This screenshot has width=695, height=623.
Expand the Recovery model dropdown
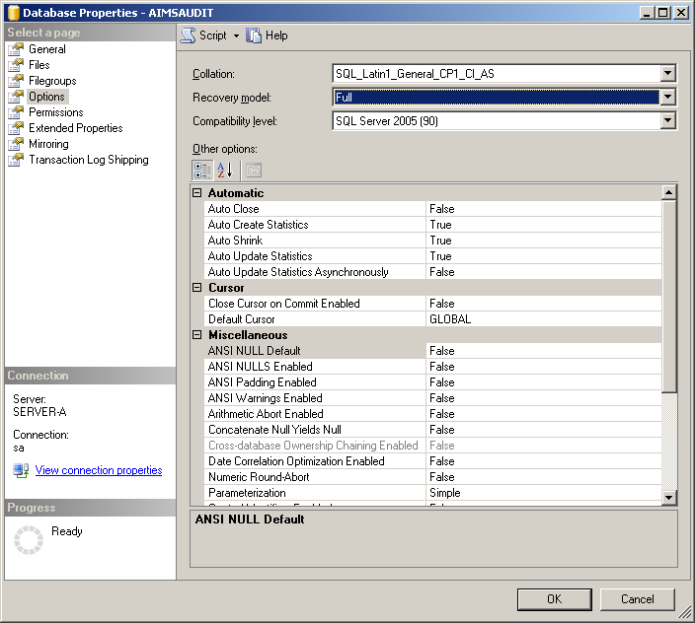[x=668, y=97]
